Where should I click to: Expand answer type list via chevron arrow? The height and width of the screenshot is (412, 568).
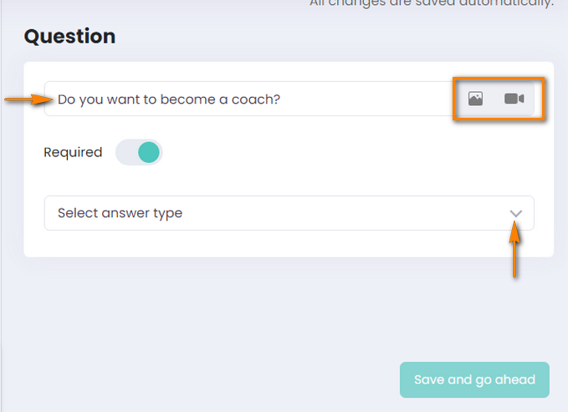tap(516, 213)
